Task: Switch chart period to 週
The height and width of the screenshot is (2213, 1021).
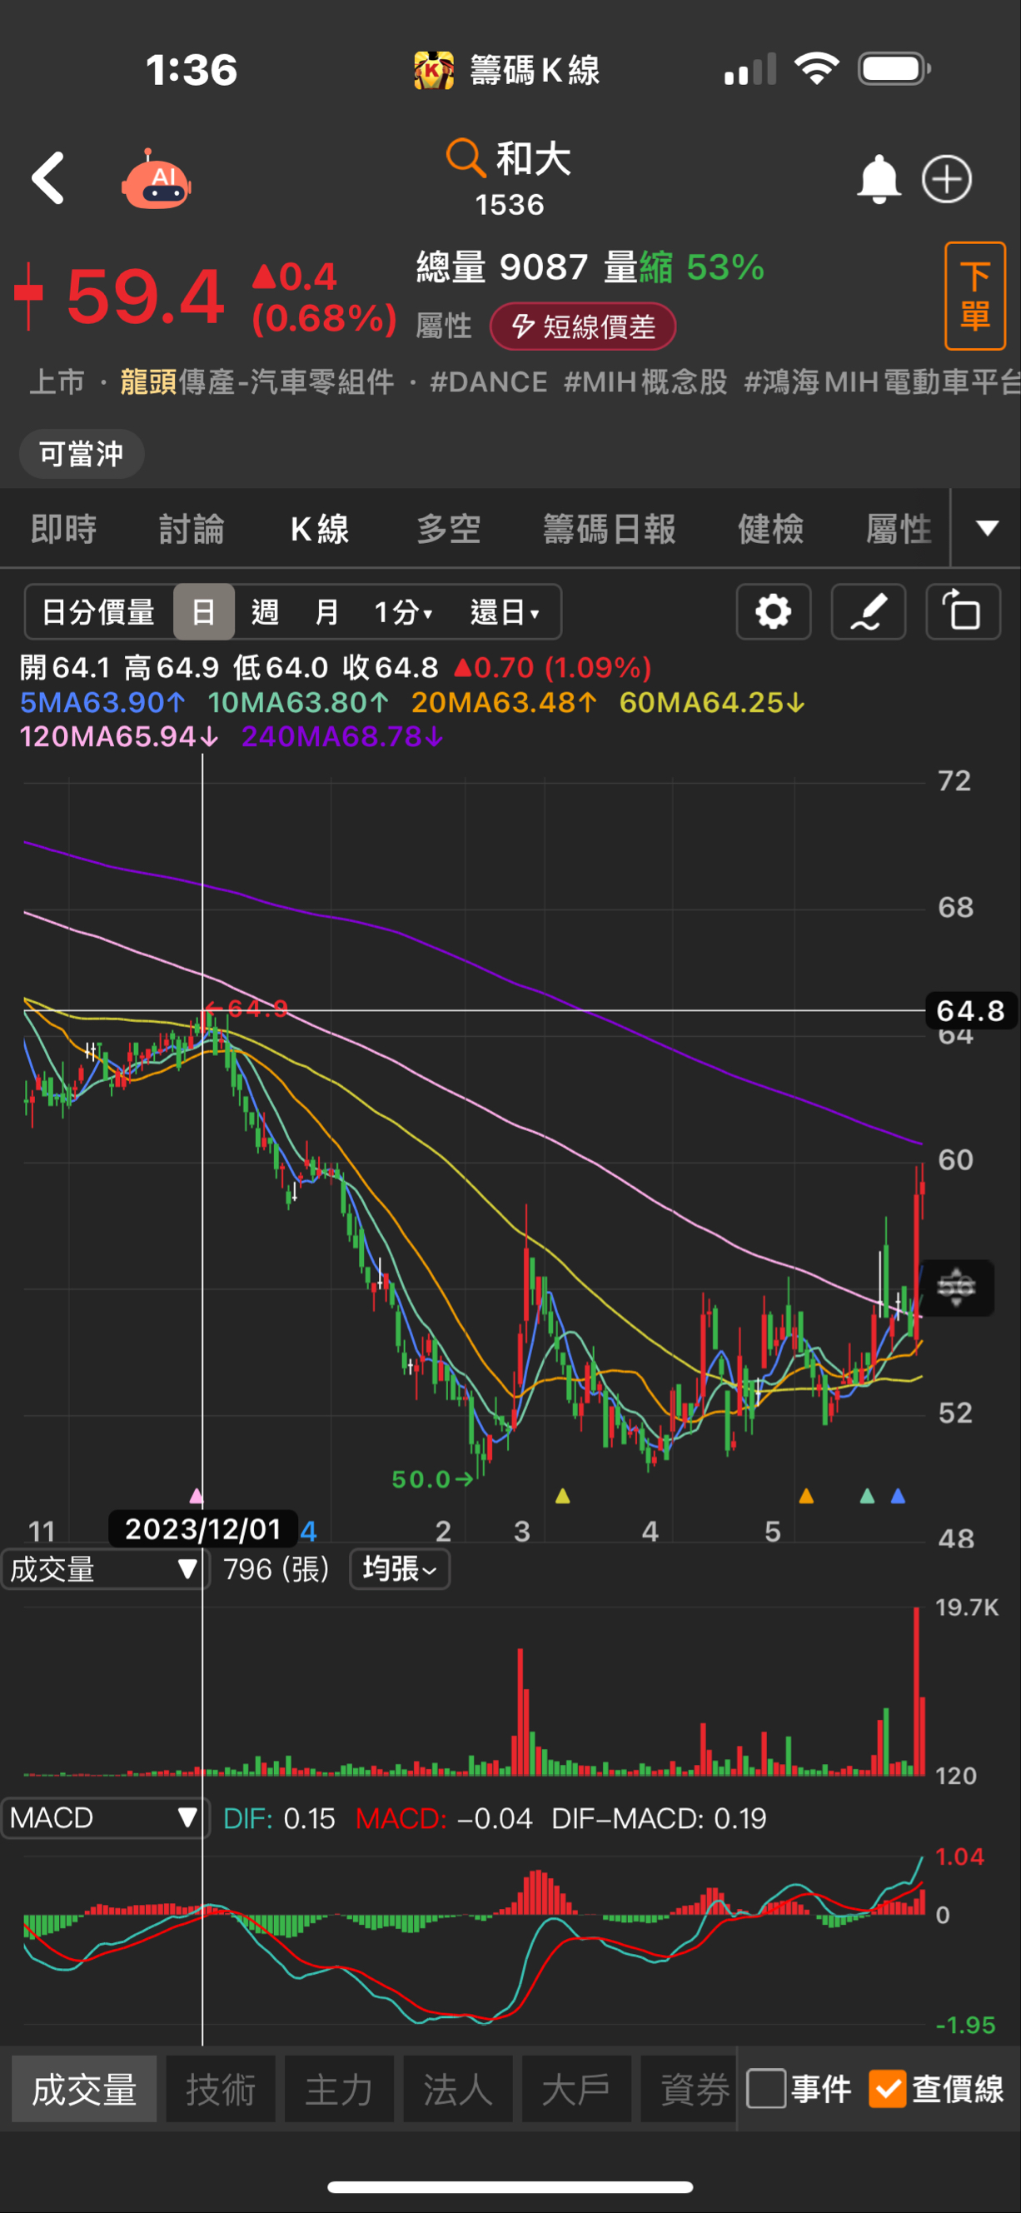Action: coord(265,612)
